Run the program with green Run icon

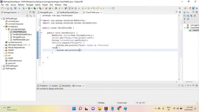coord(29,8)
